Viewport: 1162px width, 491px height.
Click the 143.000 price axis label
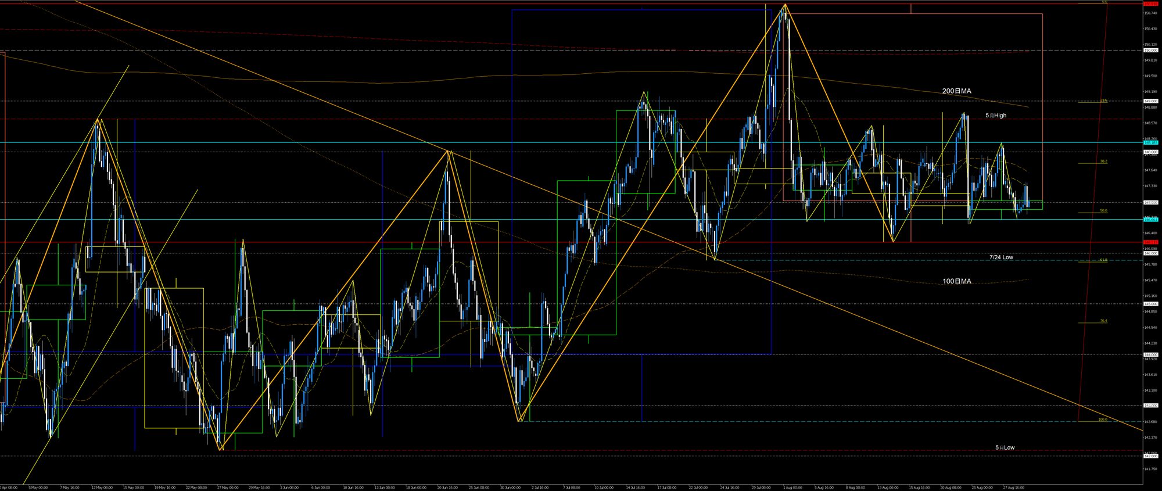point(1150,406)
